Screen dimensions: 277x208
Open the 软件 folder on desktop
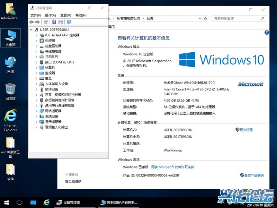tap(11, 172)
